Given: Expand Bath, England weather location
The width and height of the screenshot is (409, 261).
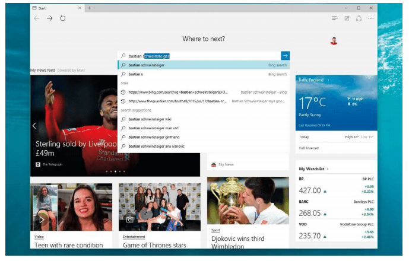Looking at the screenshot, I should (x=314, y=80).
